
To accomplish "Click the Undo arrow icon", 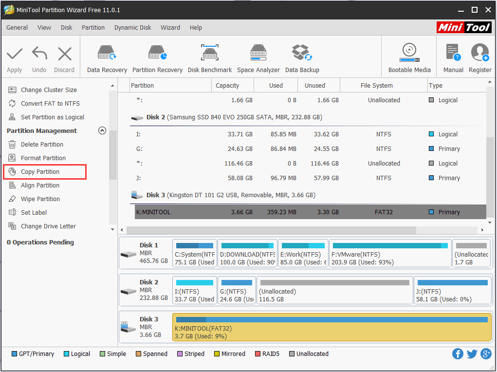I will coord(39,53).
